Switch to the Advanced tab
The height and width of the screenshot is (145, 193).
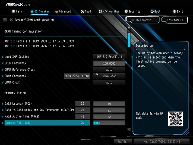point(63,11)
